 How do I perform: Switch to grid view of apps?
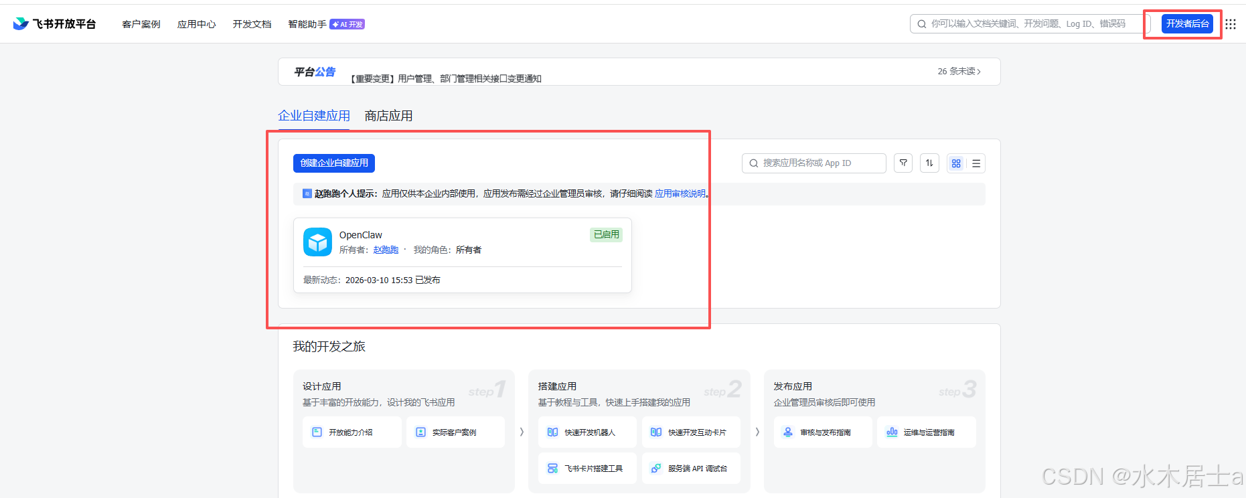click(x=956, y=163)
